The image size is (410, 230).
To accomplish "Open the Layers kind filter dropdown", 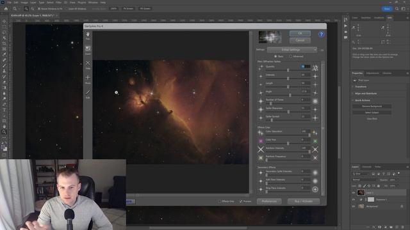I will [x=361, y=174].
